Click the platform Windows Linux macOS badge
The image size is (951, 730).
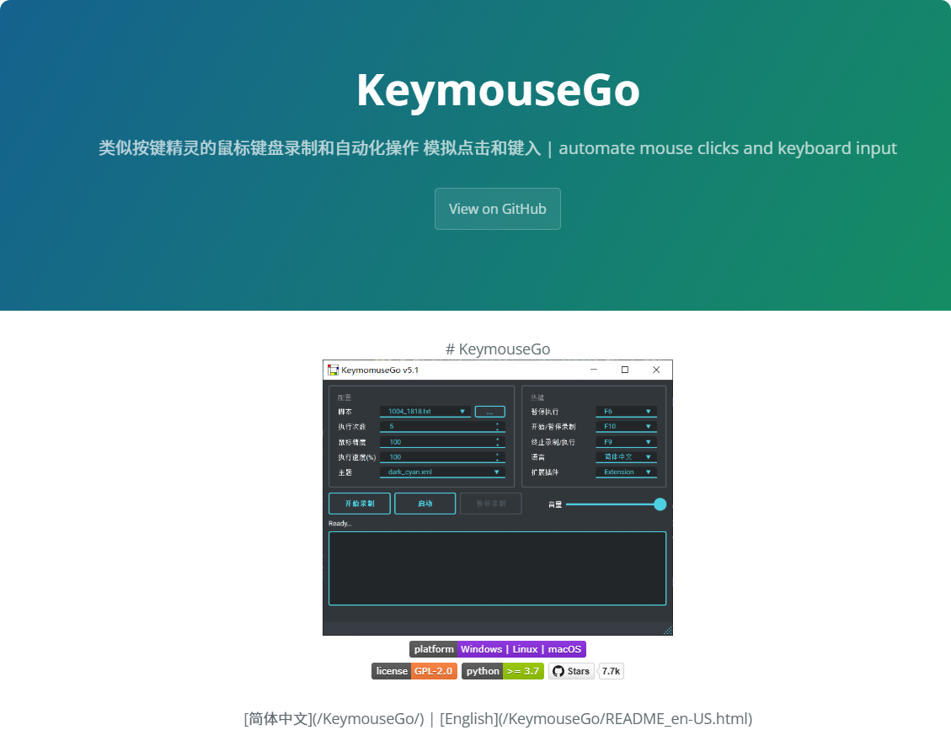[497, 649]
